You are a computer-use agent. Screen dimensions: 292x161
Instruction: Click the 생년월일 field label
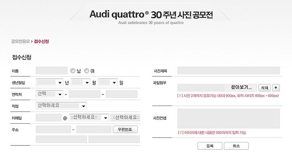click(x=18, y=83)
